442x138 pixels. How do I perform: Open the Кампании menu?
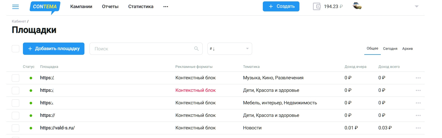(x=81, y=7)
